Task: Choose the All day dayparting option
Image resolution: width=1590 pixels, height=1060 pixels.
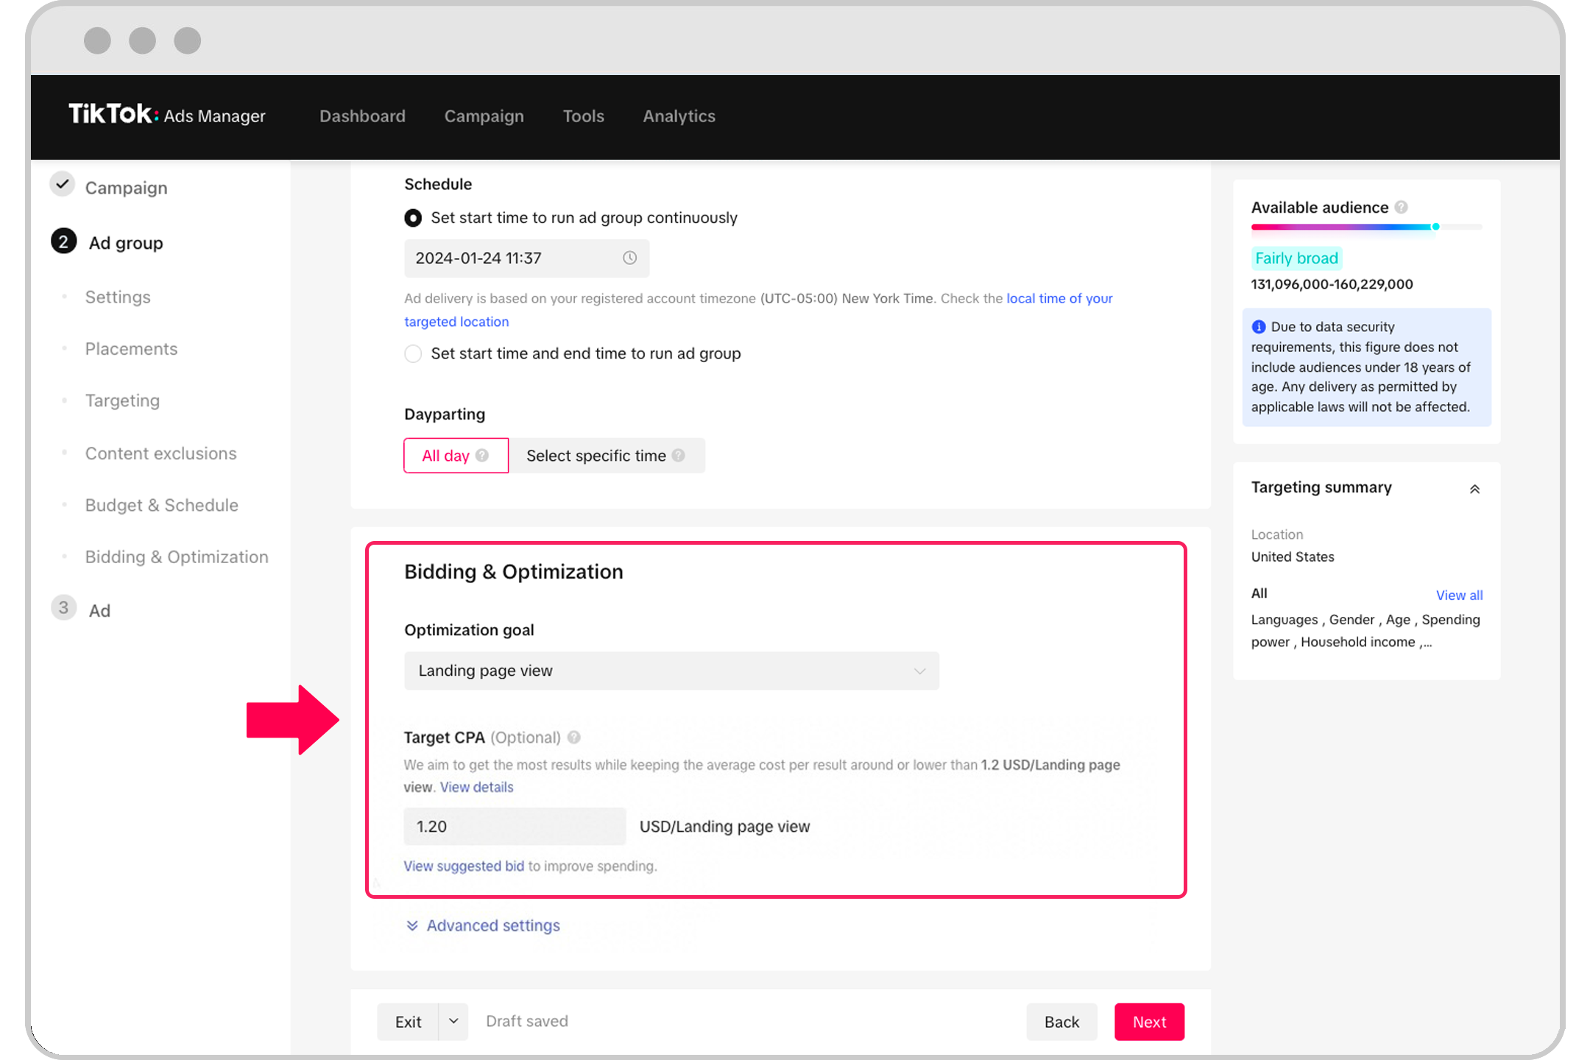Action: click(446, 456)
